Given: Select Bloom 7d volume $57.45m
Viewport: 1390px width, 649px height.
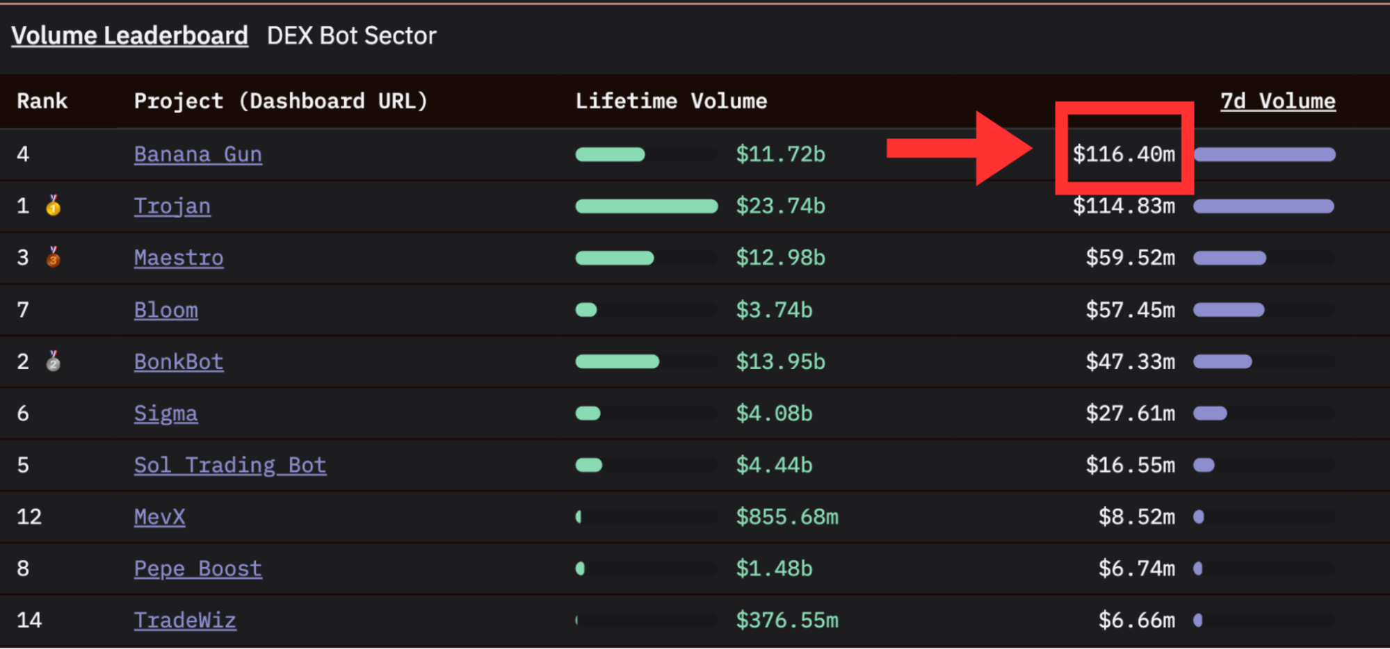Looking at the screenshot, I should coord(1131,309).
